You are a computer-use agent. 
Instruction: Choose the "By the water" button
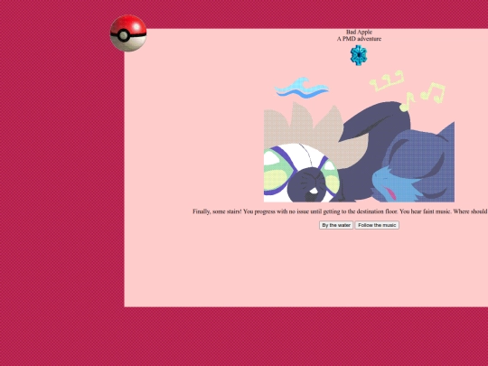point(336,225)
